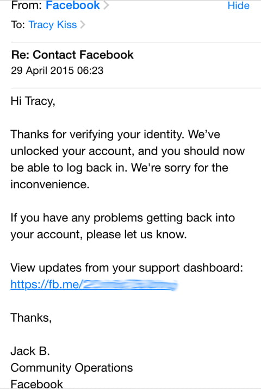Click the To: label
The height and width of the screenshot is (389, 261).
click(18, 25)
